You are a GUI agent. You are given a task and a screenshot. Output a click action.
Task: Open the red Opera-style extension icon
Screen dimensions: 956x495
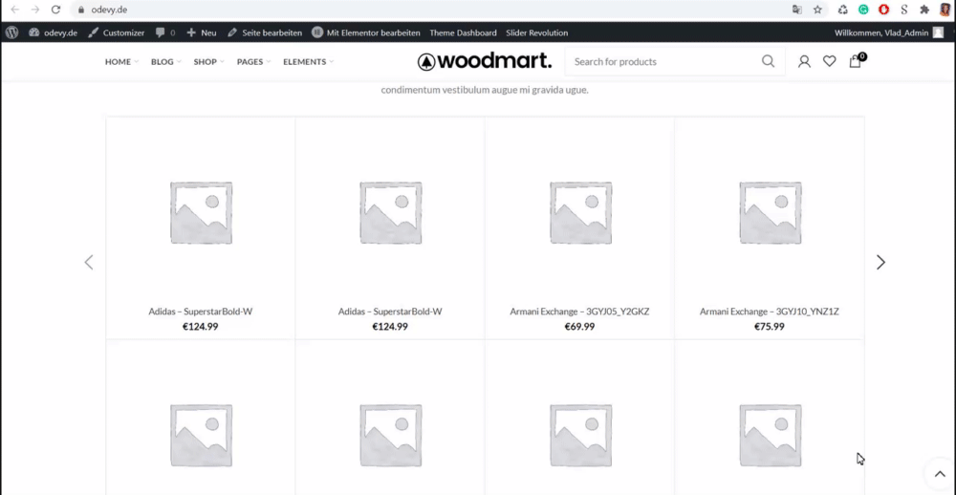tap(883, 10)
